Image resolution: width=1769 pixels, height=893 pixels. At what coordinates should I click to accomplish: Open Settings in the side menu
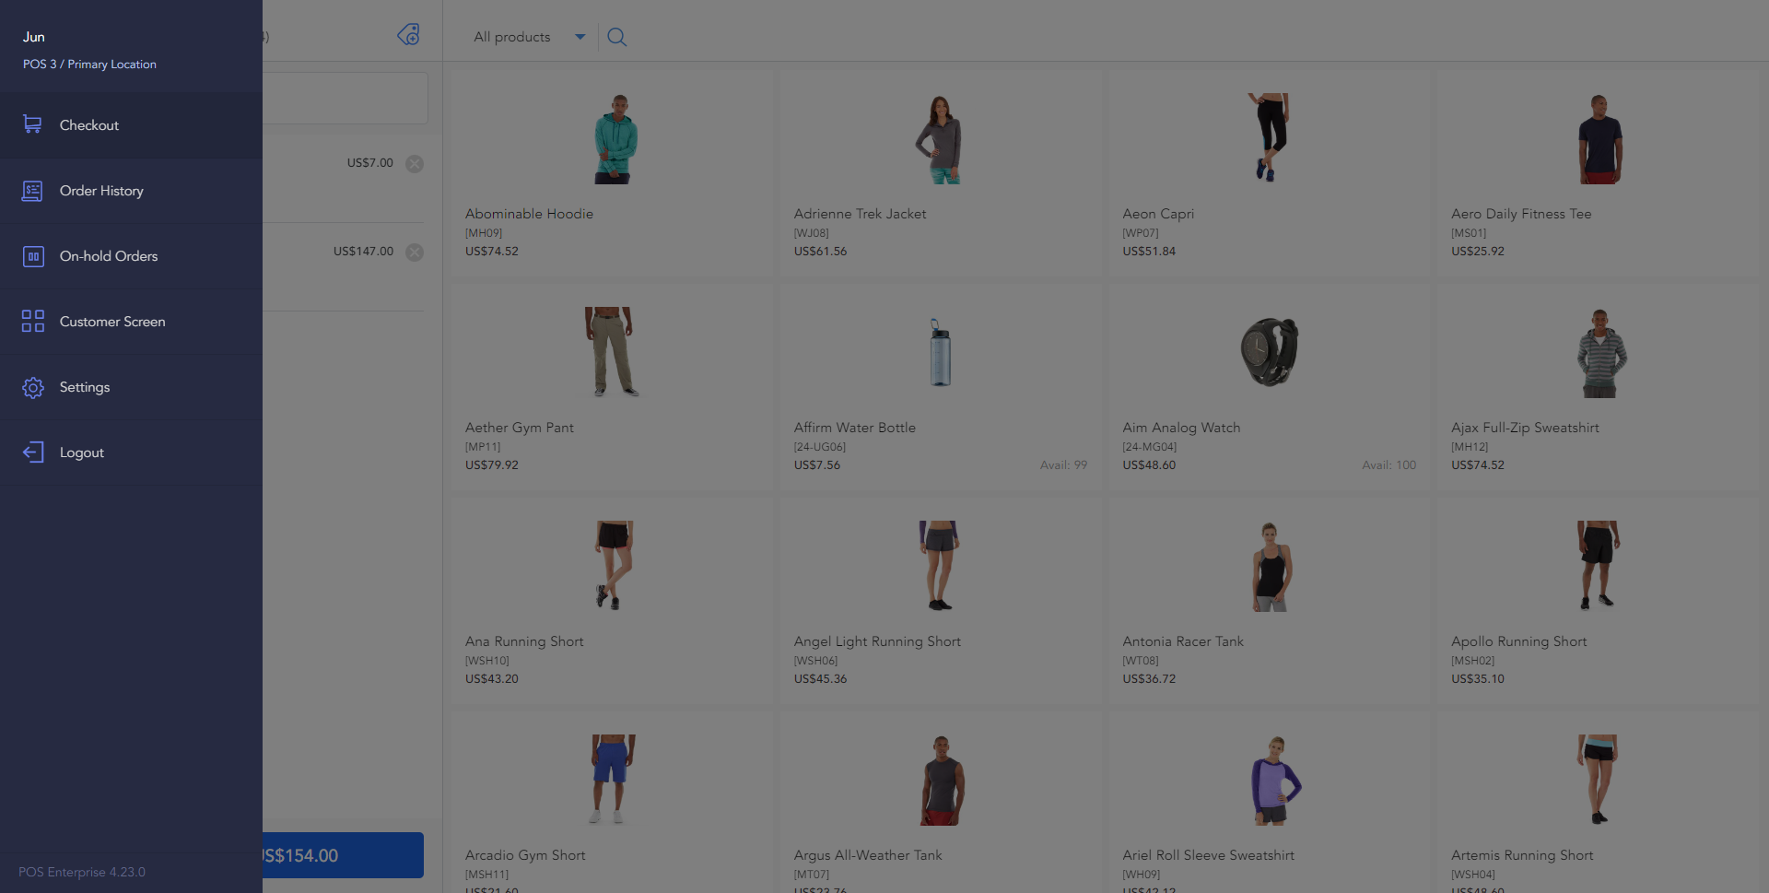(x=131, y=387)
